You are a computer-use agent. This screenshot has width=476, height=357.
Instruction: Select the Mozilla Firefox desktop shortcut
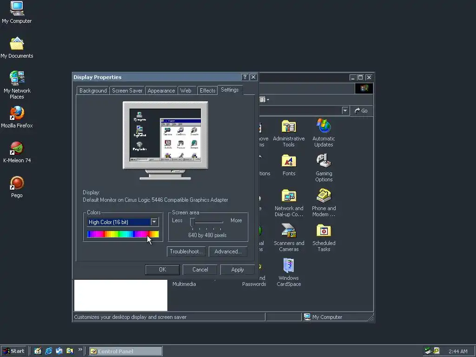[17, 117]
